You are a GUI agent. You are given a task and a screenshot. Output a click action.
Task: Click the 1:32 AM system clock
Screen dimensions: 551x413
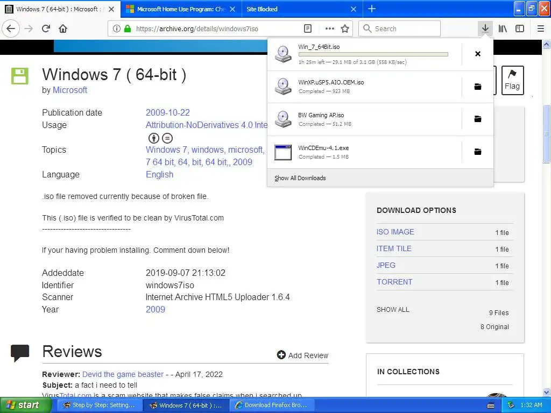[x=531, y=405]
